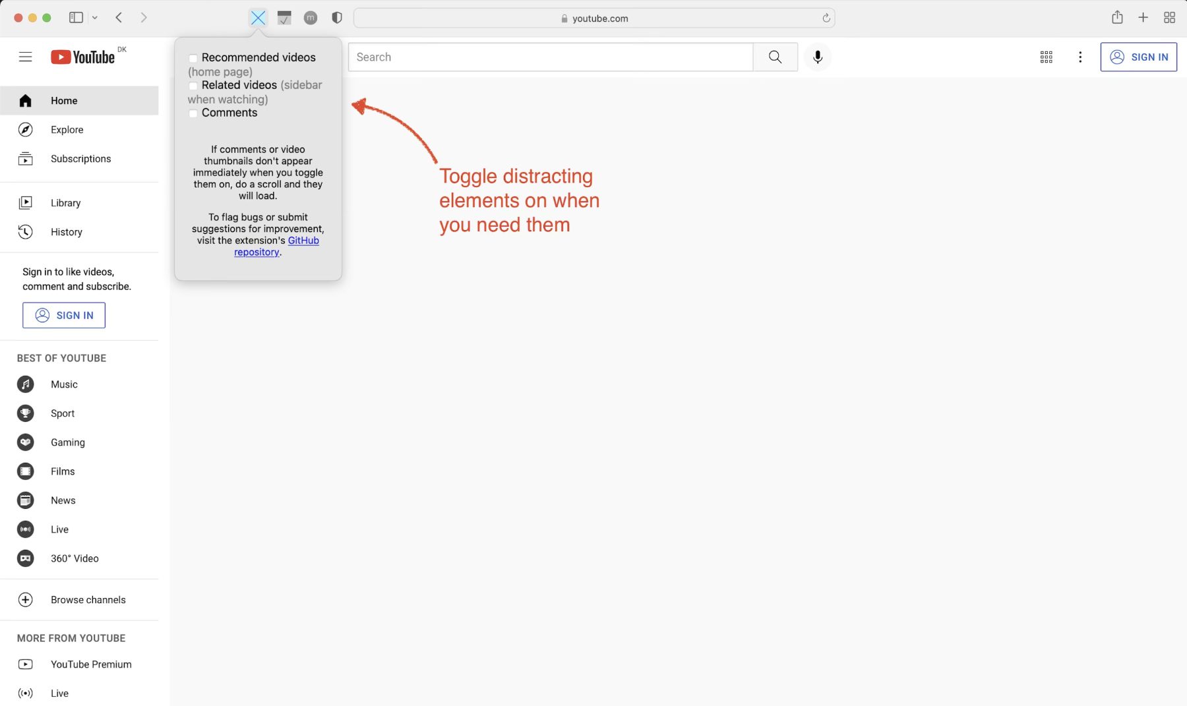Open the hamburger guide menu

(25, 57)
